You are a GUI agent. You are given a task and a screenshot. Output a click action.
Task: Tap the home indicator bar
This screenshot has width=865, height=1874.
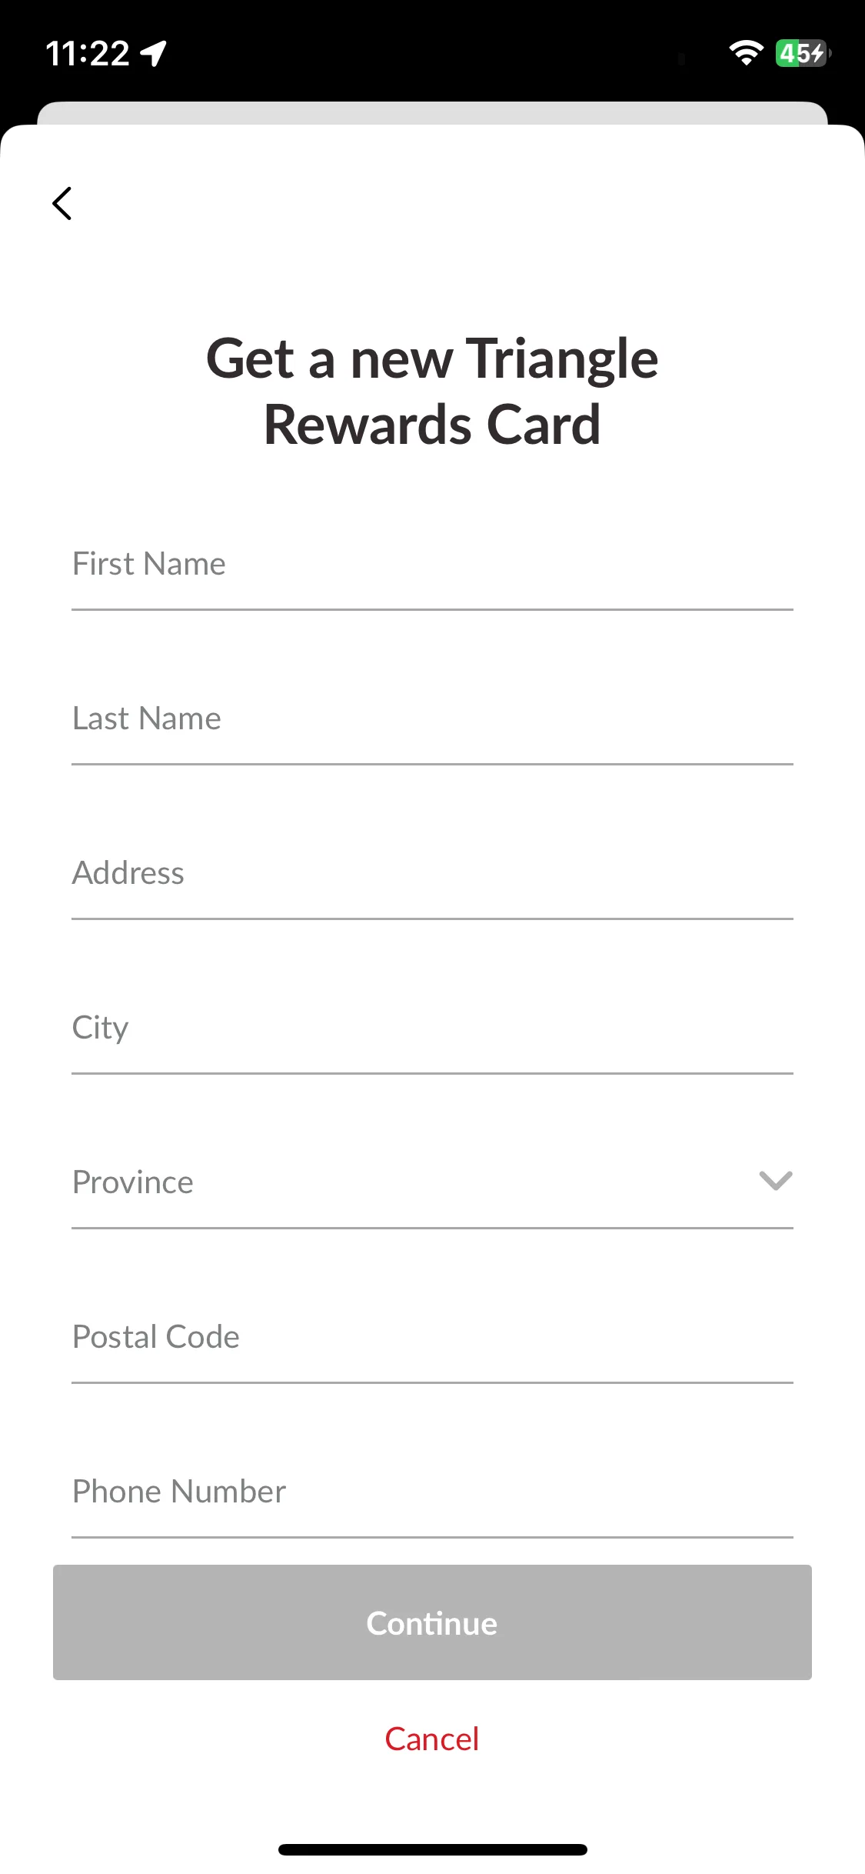(432, 1849)
